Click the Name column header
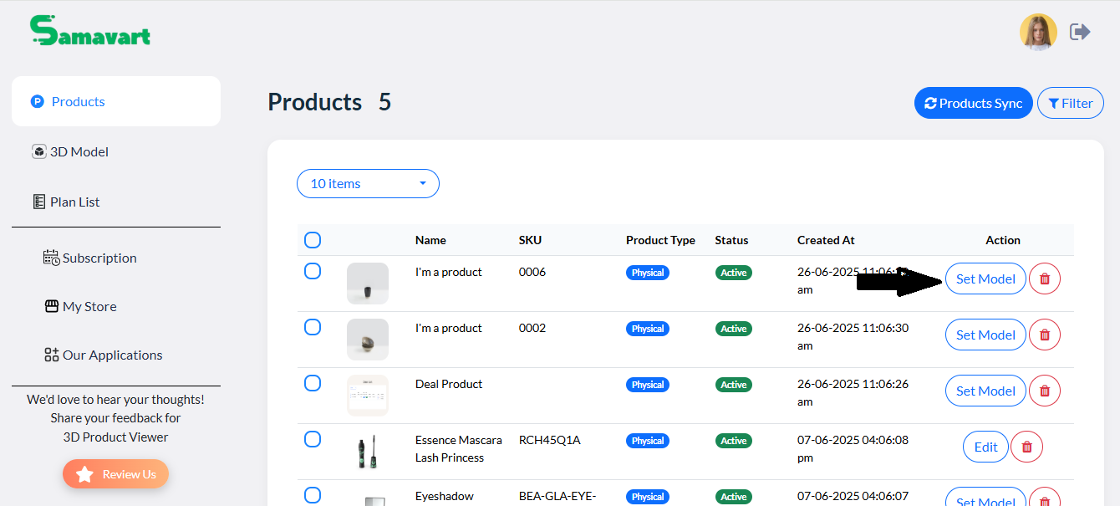 430,240
